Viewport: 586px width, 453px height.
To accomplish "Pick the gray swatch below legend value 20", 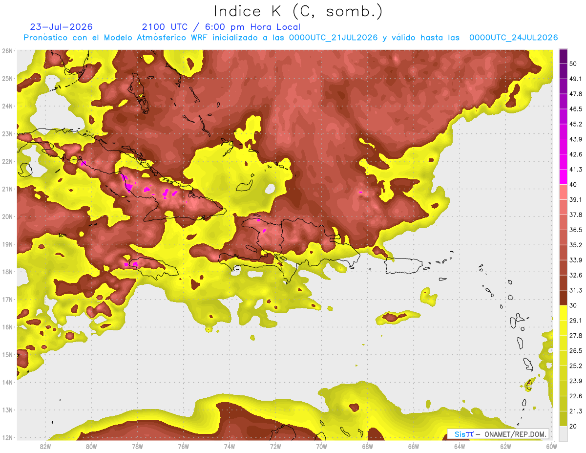I will pyautogui.click(x=563, y=433).
